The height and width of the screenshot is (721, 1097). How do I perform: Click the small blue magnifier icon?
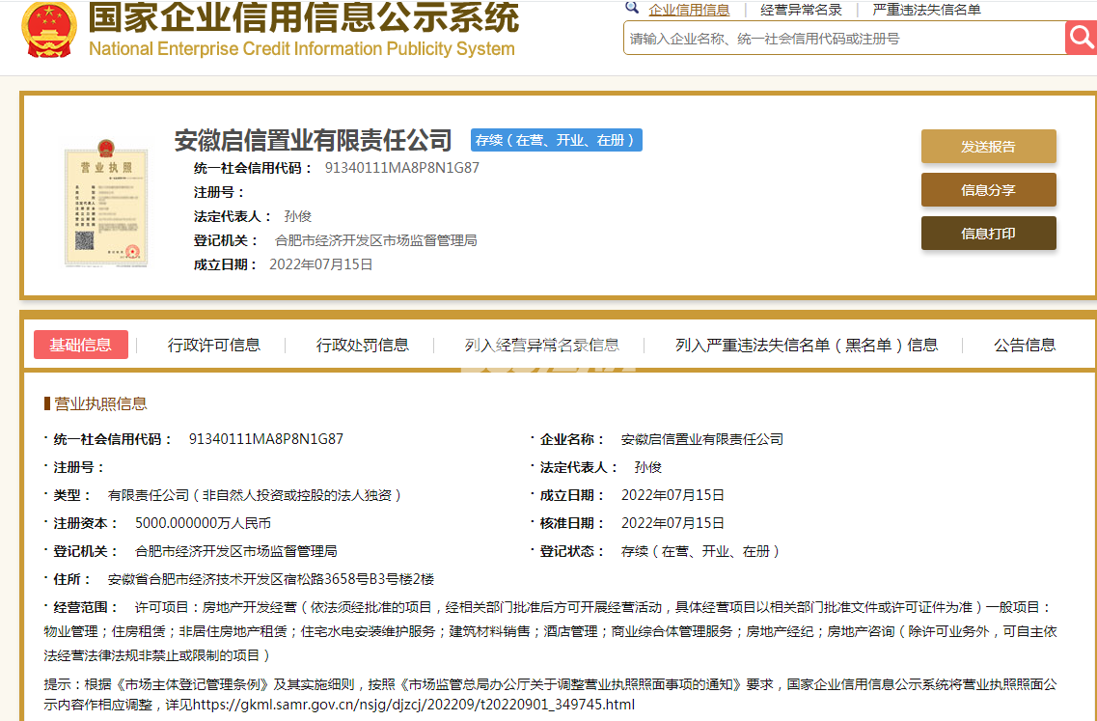[x=632, y=8]
